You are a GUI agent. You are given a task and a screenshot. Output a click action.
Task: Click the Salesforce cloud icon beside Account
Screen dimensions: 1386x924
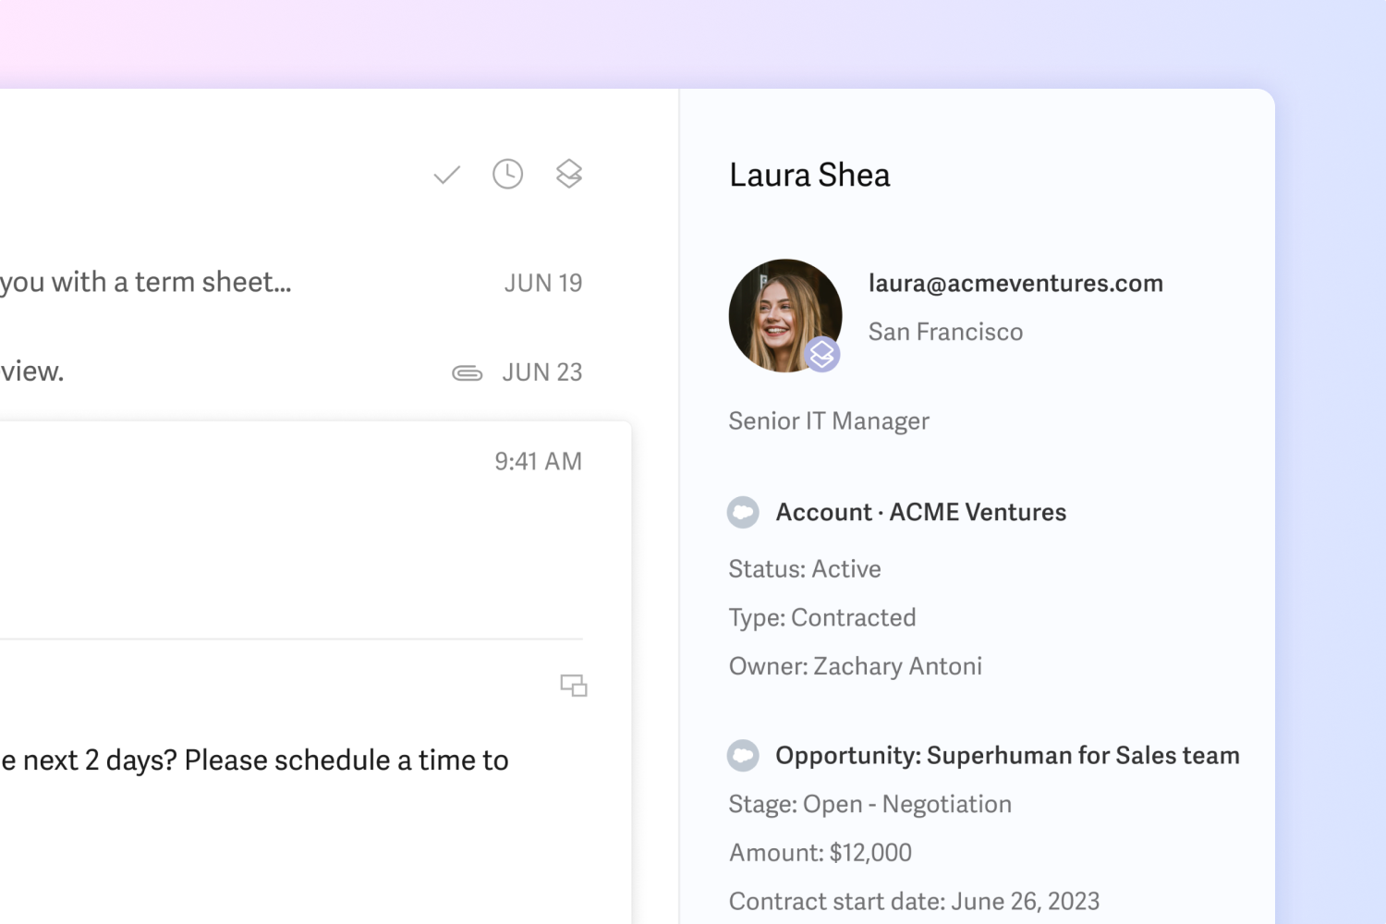pos(743,512)
